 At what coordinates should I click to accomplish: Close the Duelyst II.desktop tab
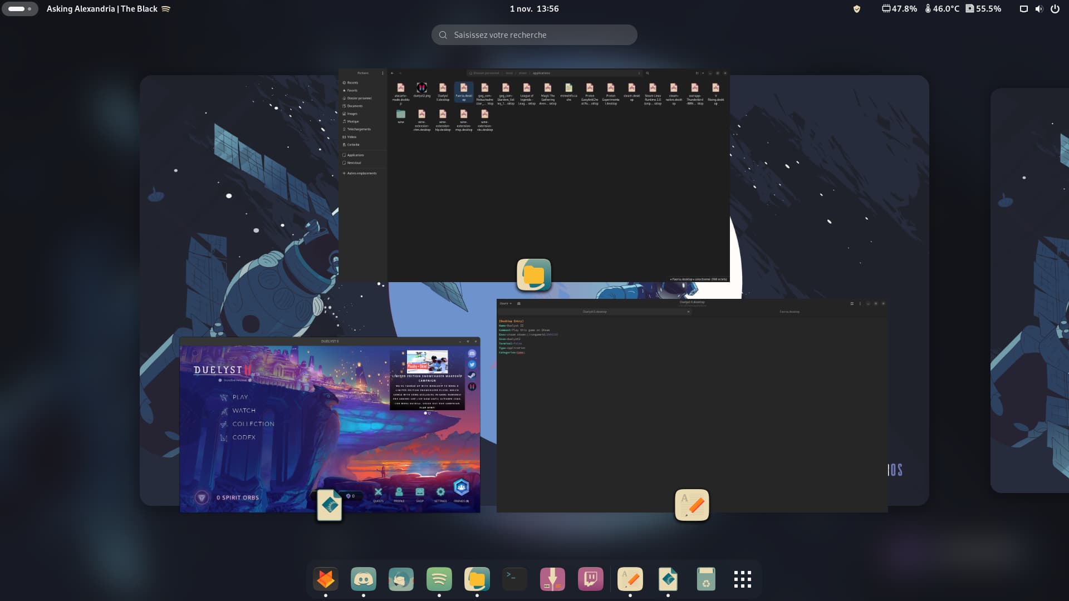click(688, 312)
